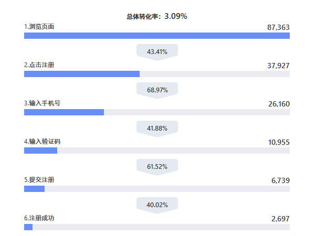
Task: Select the 1.浏览页面 step label
Action: click(39, 26)
